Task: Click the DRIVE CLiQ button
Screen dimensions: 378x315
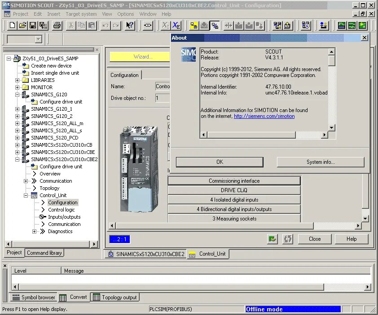Action: point(234,190)
